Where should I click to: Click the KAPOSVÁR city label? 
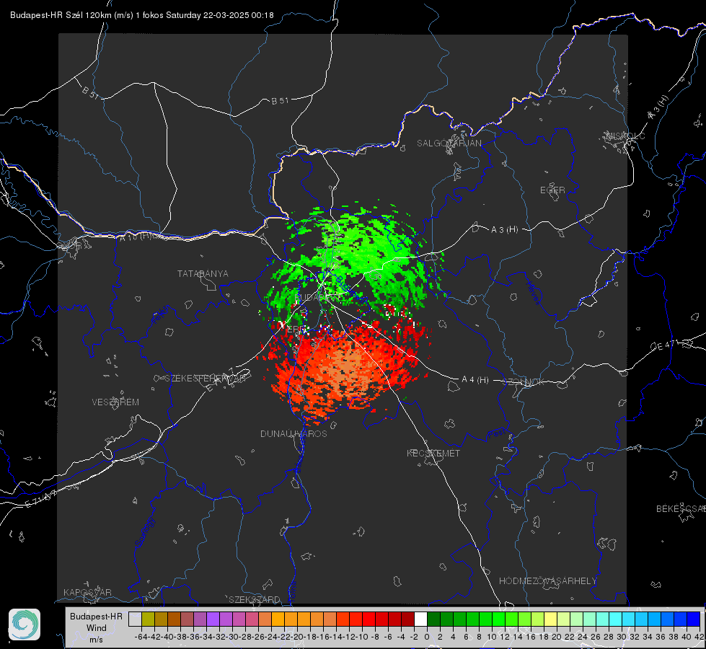pos(87,592)
